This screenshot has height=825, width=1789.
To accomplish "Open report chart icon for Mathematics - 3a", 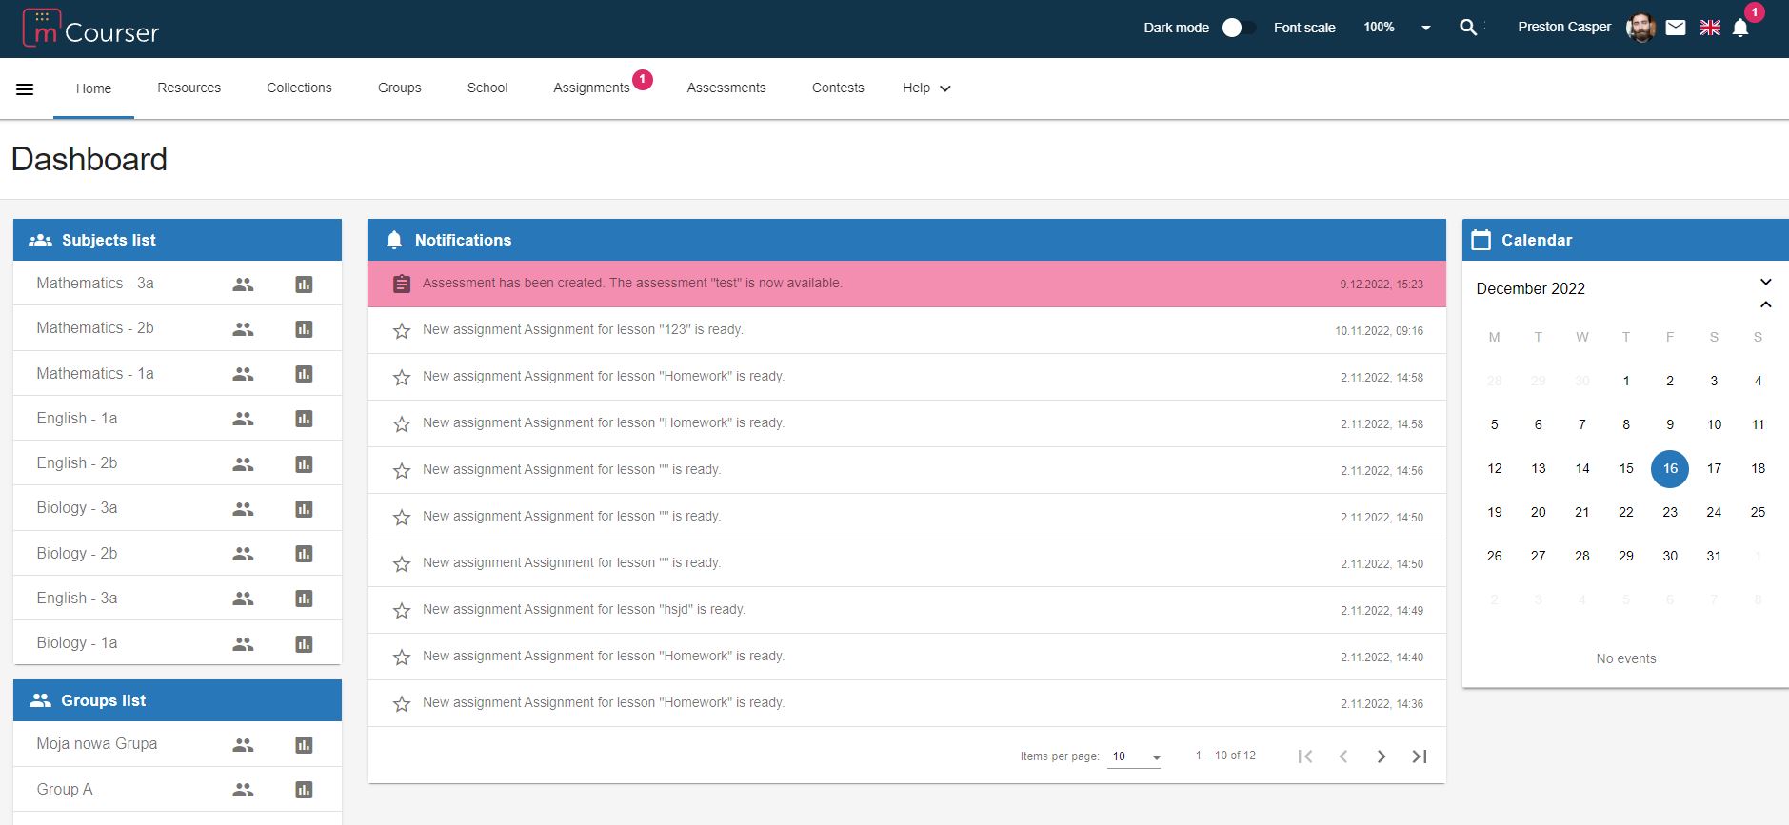I will (304, 285).
